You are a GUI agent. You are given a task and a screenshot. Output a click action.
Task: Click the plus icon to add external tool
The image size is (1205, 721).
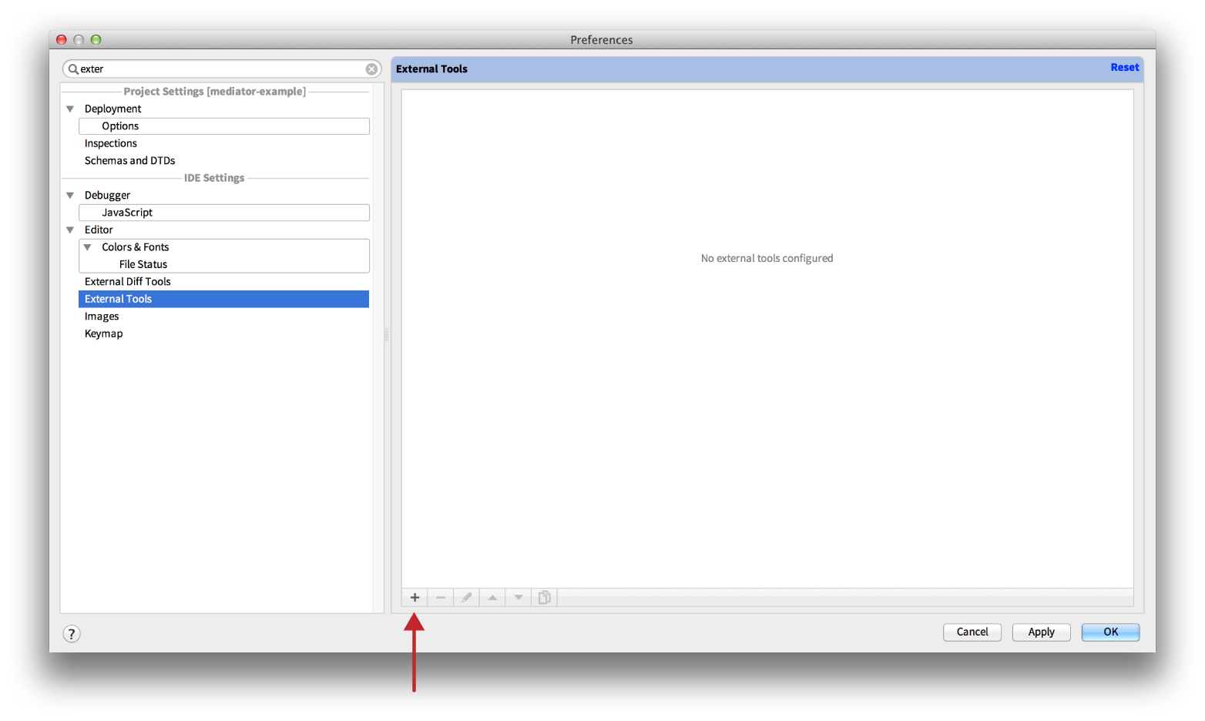415,598
